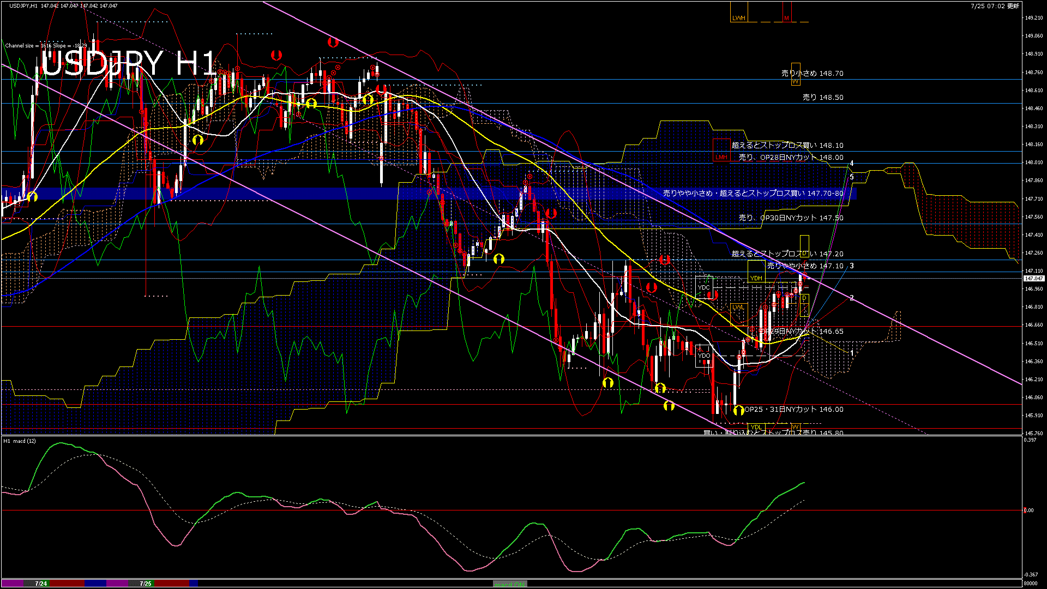The image size is (1047, 589).
Task: Click the Channel size / Slope readout
Action: (46, 46)
